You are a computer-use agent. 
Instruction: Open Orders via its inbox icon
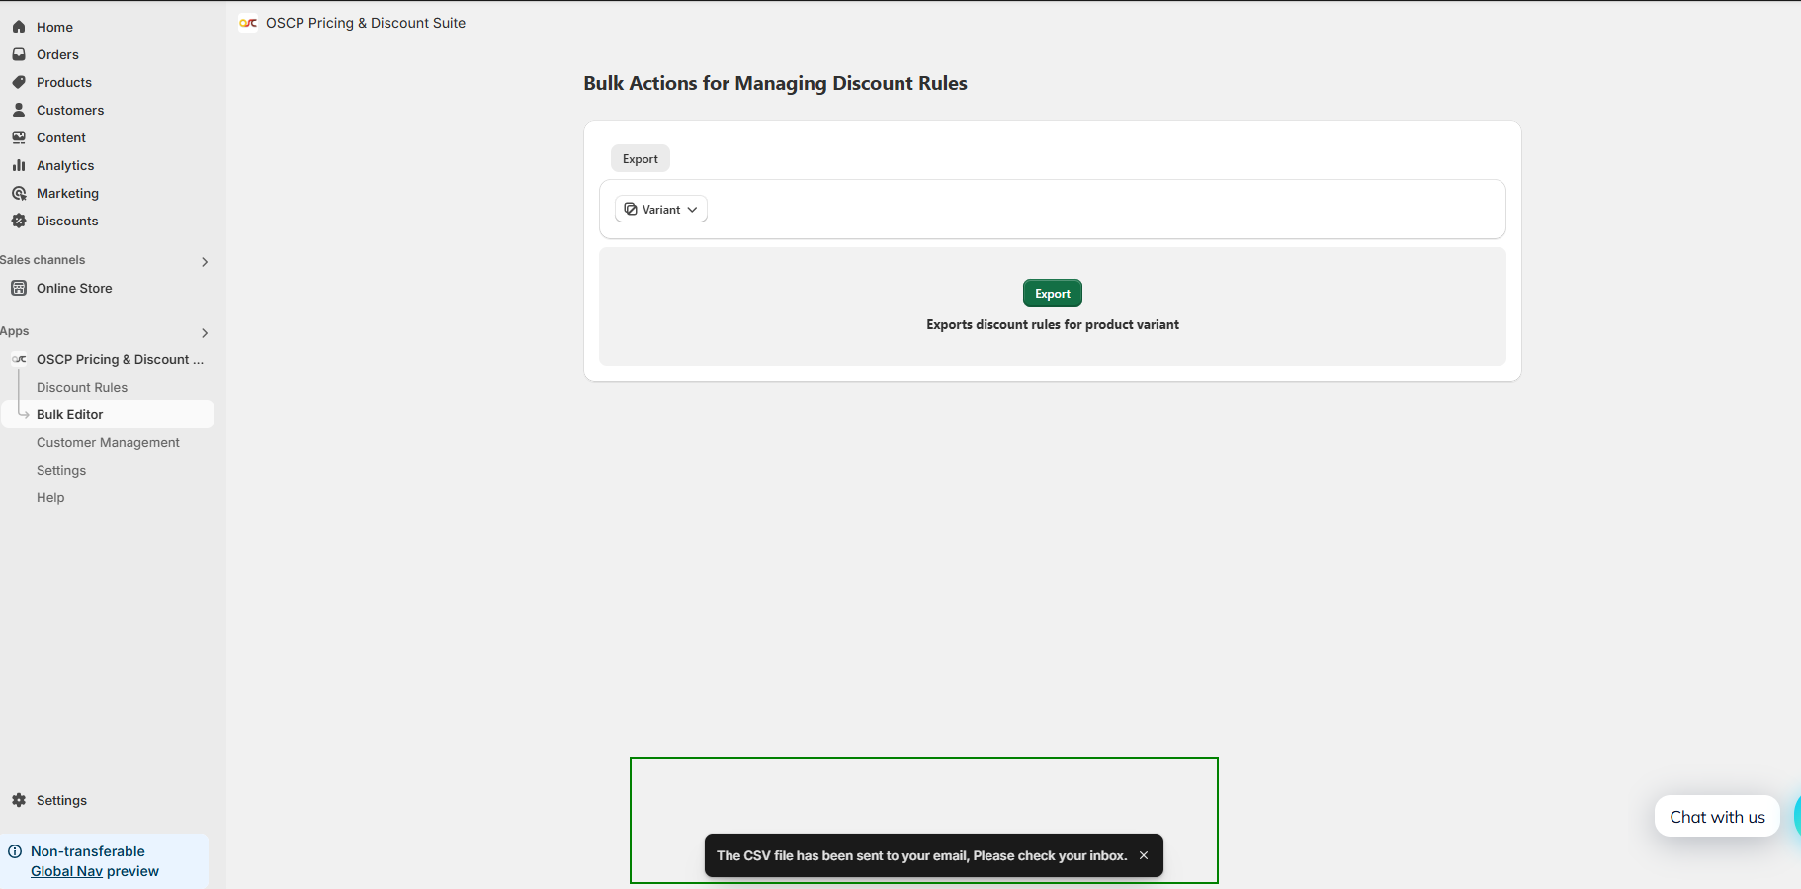point(19,54)
